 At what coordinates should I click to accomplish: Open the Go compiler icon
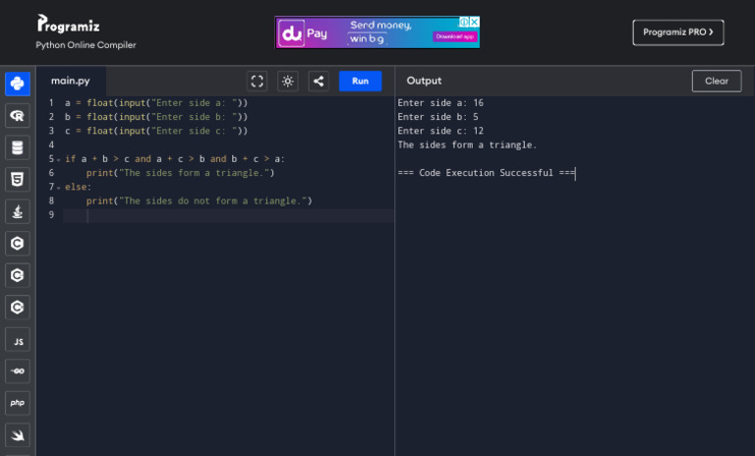pos(18,371)
